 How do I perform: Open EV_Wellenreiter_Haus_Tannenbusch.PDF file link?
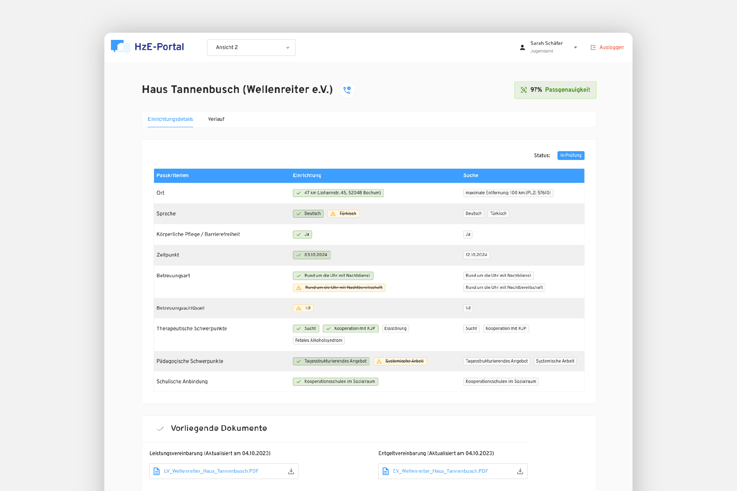point(441,471)
